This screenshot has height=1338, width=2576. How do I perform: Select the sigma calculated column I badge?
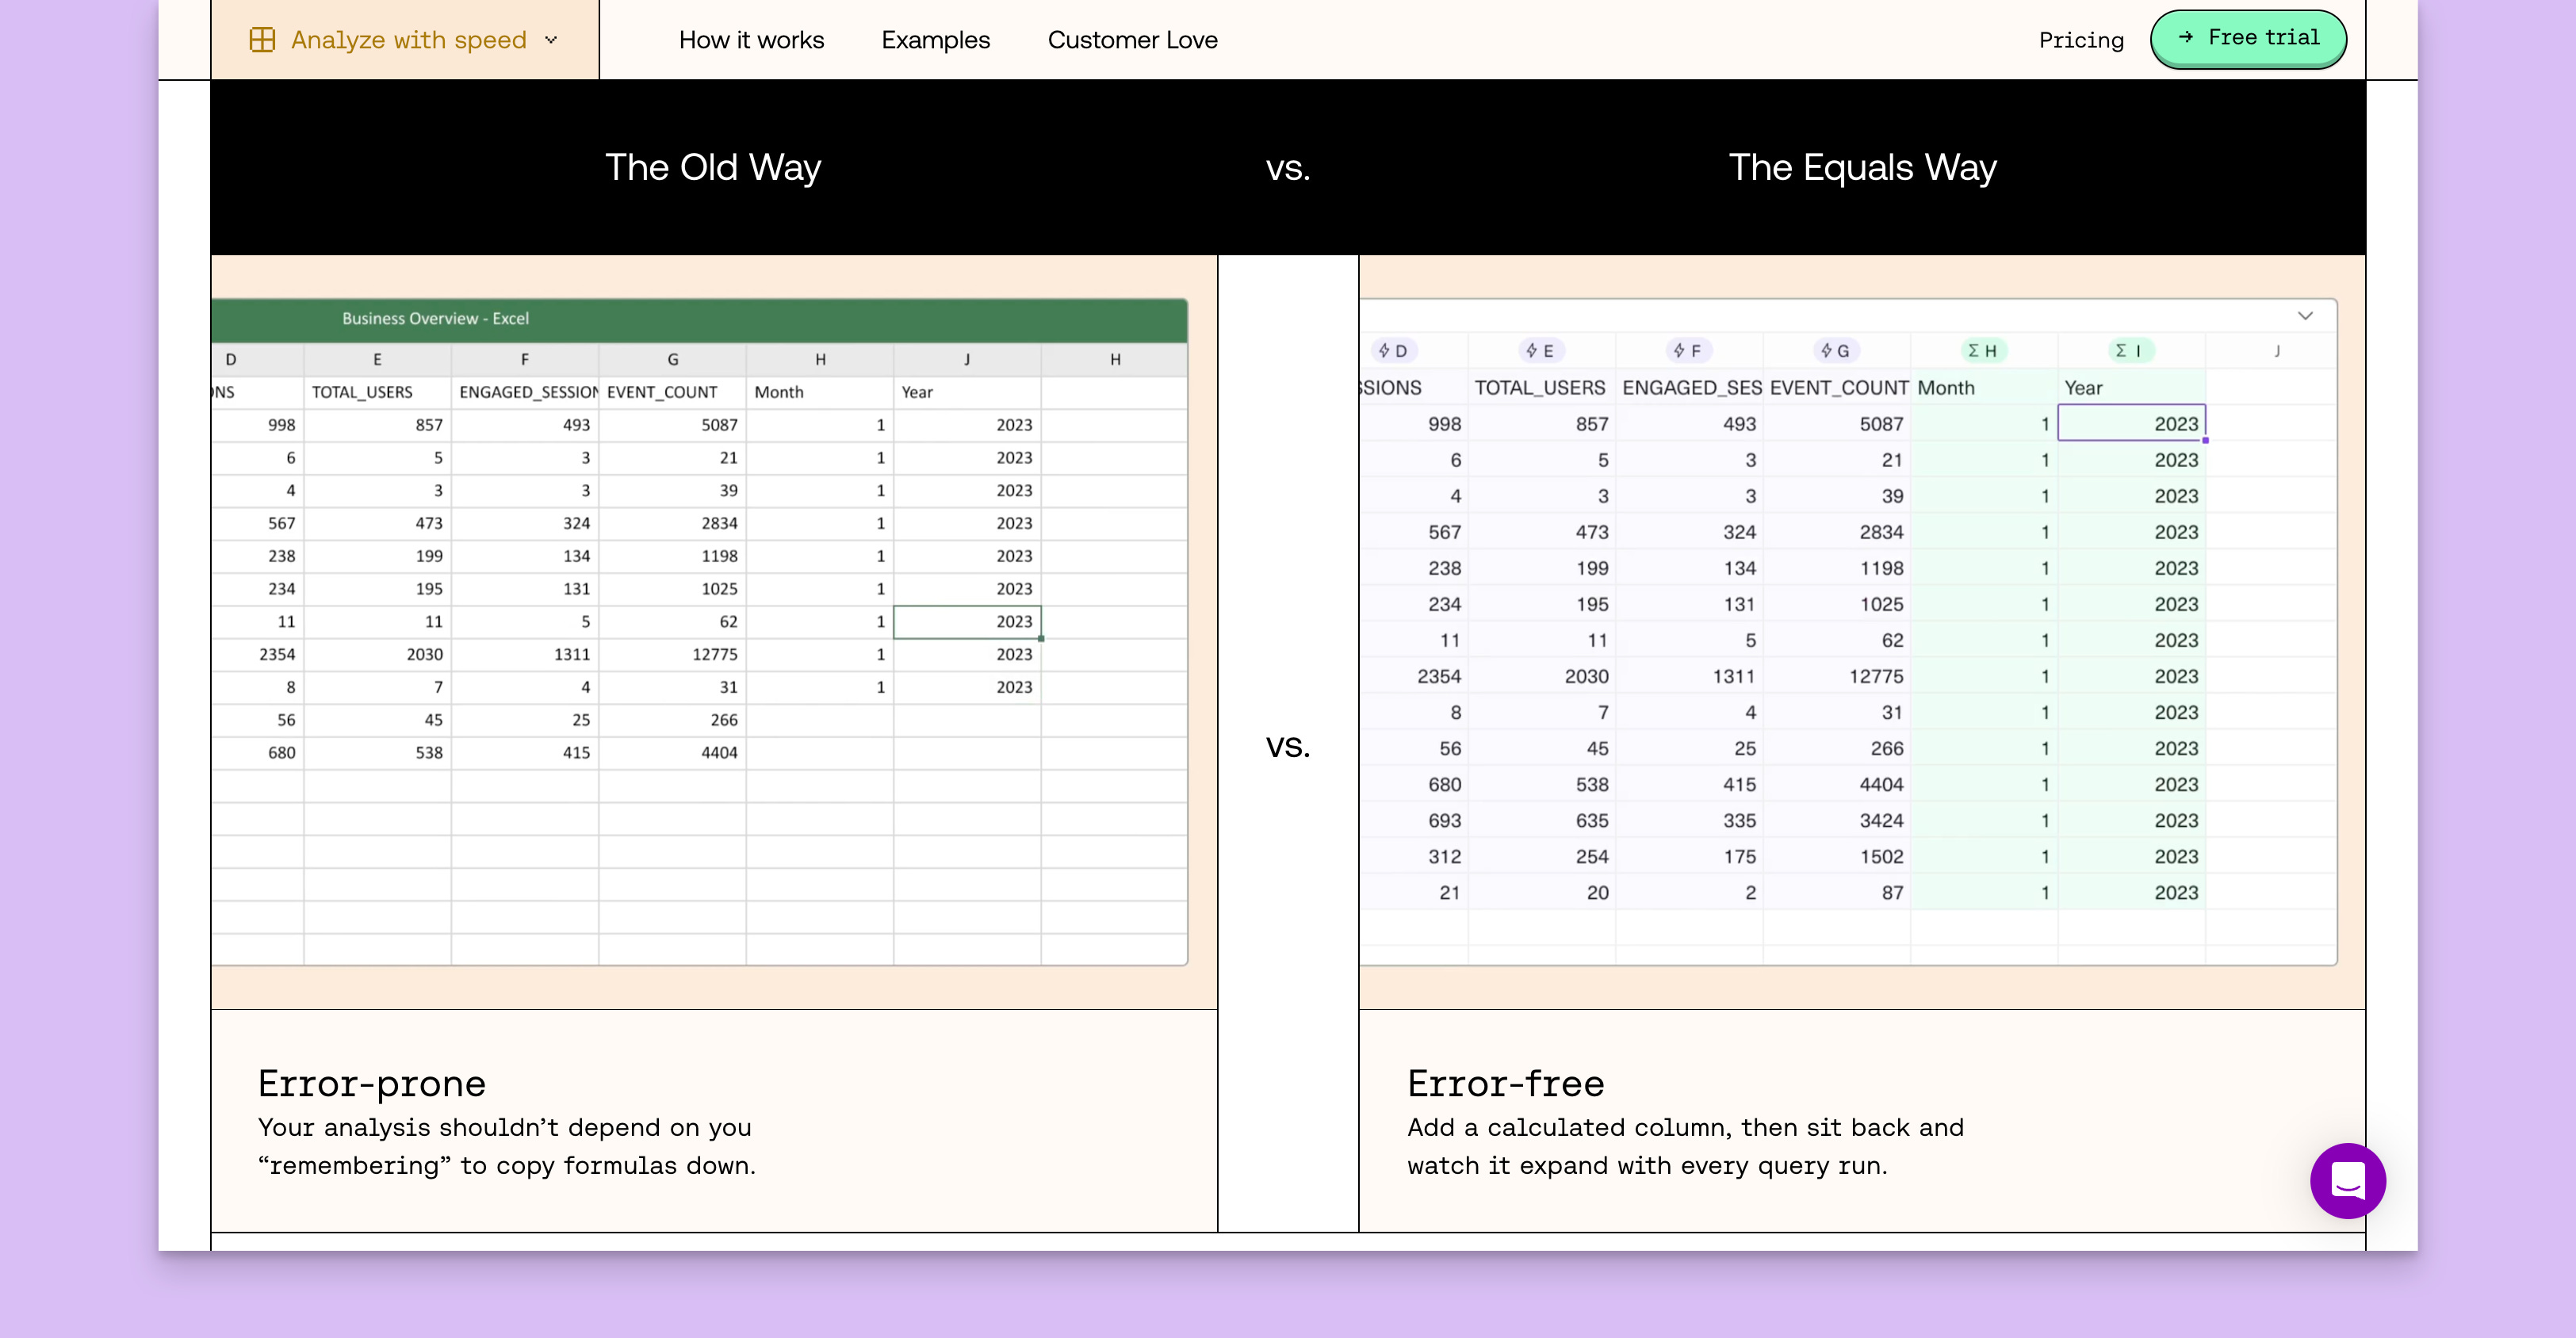tap(2130, 351)
